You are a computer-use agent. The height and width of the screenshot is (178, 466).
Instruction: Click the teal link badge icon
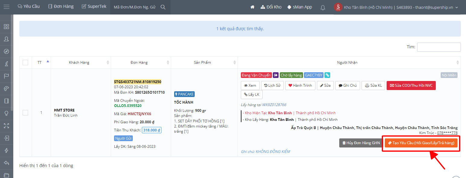pyautogui.click(x=327, y=75)
